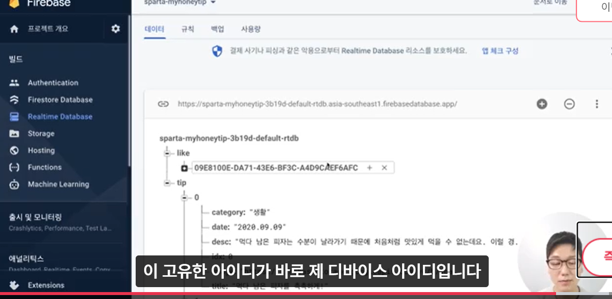Open Functions in sidebar
The height and width of the screenshot is (299, 612).
(45, 167)
